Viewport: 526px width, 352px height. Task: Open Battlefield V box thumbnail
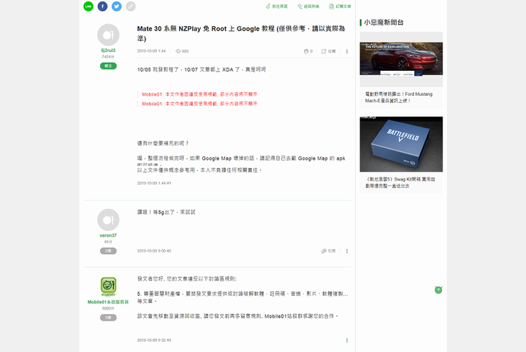[x=401, y=144]
